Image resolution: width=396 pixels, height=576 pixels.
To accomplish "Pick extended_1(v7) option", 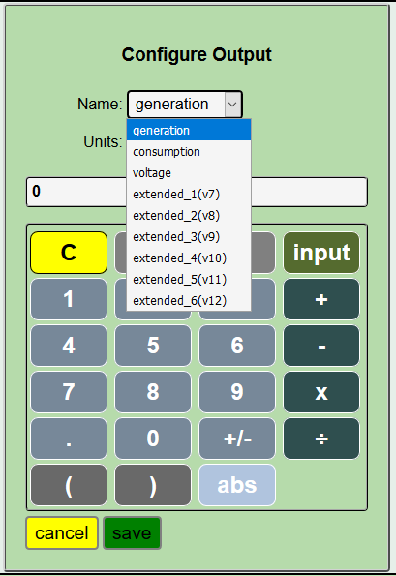I will click(x=189, y=195).
